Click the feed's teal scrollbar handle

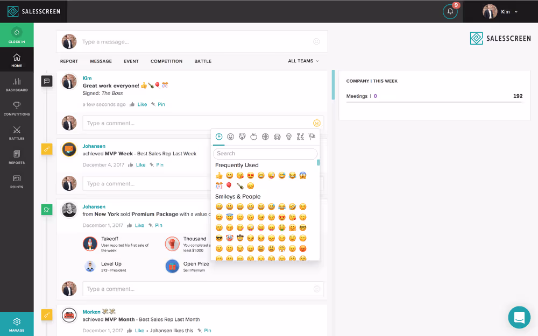(x=333, y=85)
